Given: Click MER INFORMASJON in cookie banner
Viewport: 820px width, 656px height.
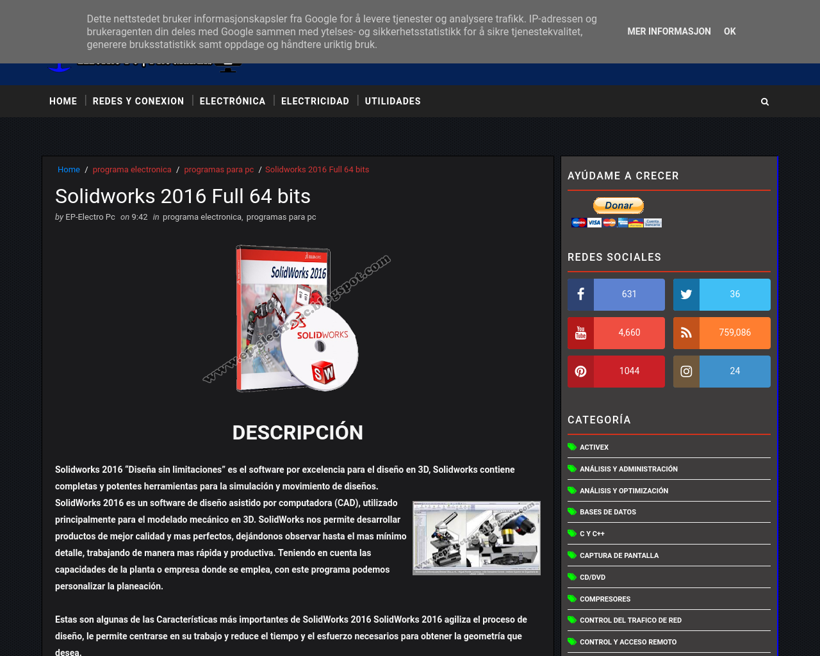Looking at the screenshot, I should [669, 31].
